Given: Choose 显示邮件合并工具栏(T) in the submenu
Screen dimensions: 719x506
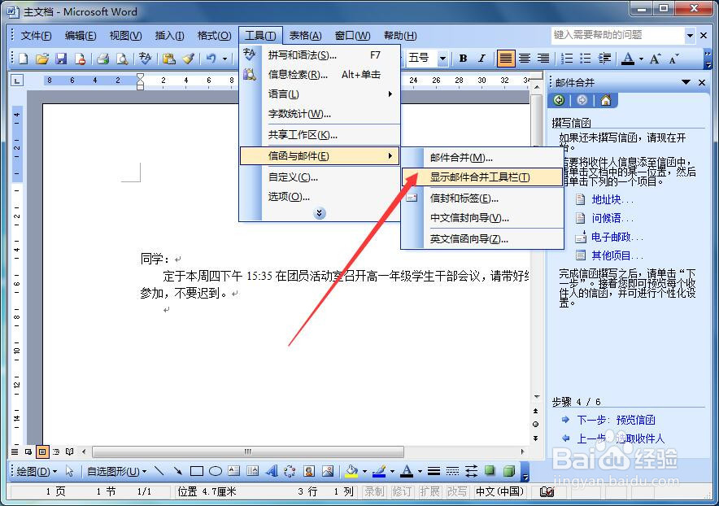Looking at the screenshot, I should (x=482, y=177).
